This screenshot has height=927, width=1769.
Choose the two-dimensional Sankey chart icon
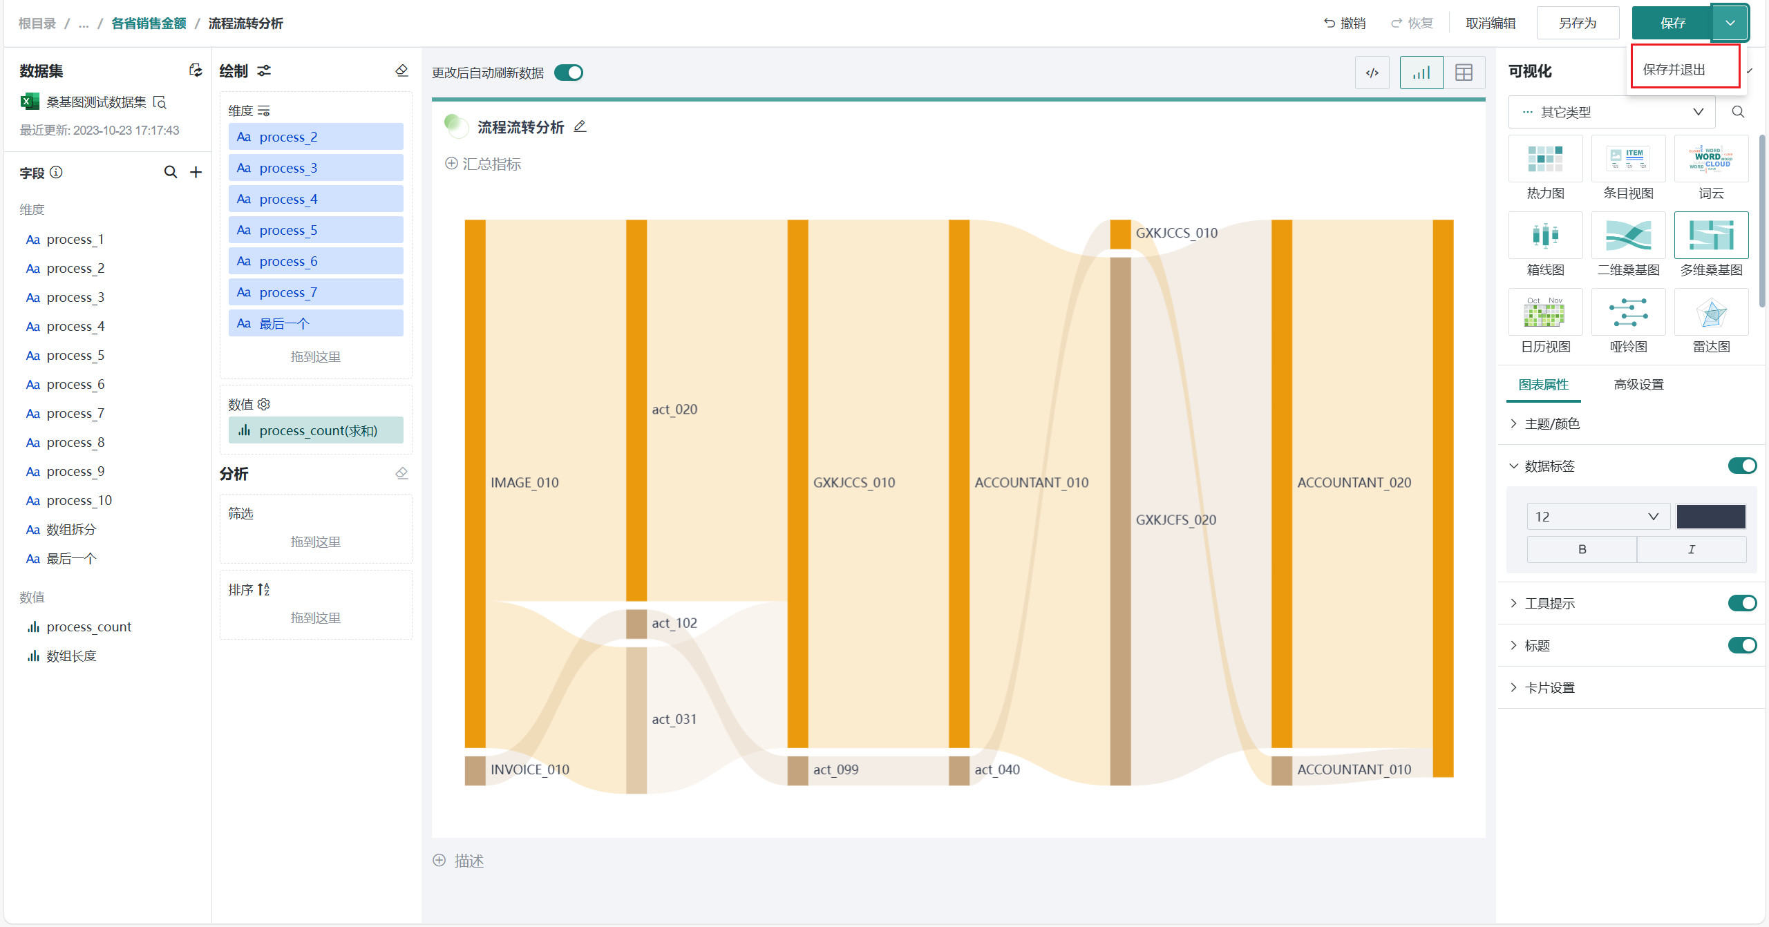(x=1628, y=236)
